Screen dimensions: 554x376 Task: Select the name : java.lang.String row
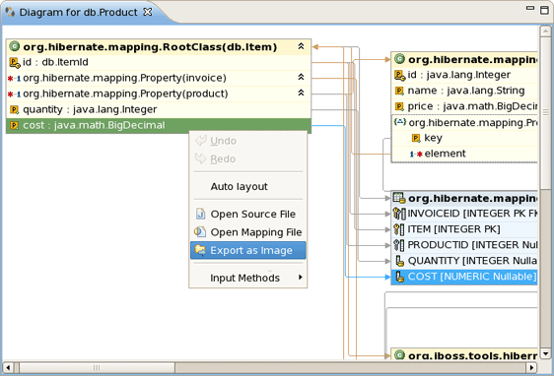464,91
